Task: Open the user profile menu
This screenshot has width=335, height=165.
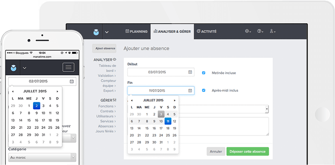Action: (273, 31)
